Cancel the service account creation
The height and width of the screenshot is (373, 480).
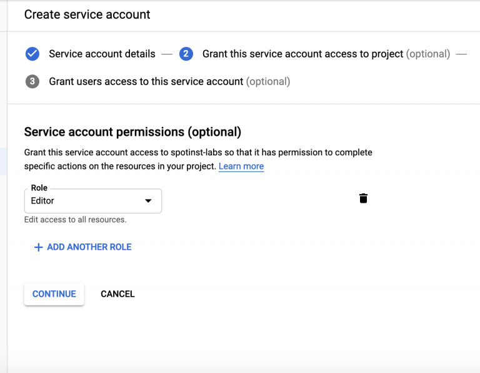coord(117,294)
